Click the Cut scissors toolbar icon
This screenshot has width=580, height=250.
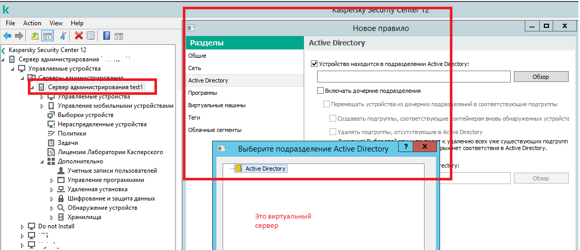(x=62, y=36)
